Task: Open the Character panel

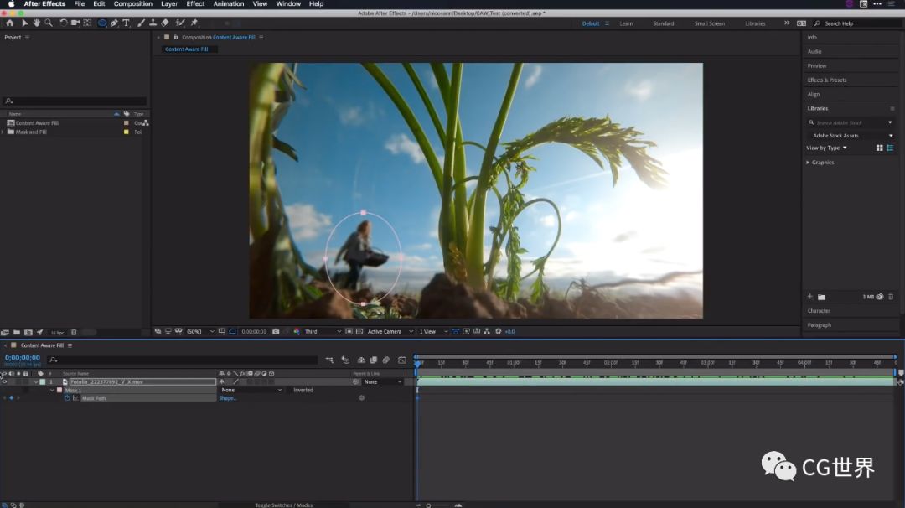Action: point(819,310)
